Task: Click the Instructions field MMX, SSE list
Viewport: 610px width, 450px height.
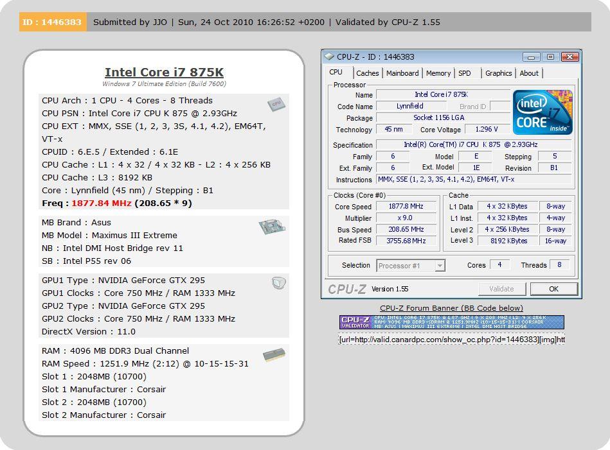Action: pos(474,179)
